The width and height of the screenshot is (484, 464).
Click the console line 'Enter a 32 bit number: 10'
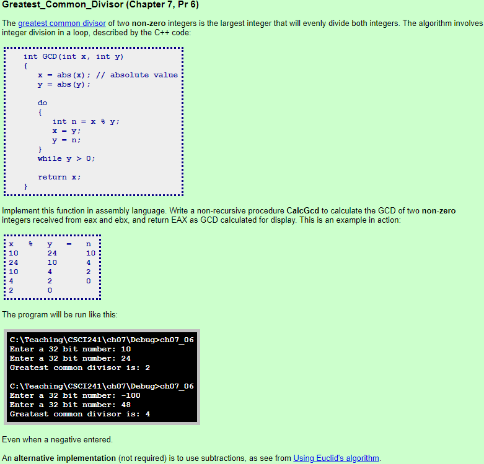pos(70,349)
